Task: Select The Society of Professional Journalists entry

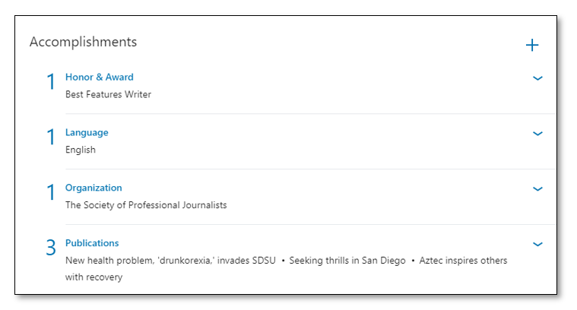Action: click(146, 205)
